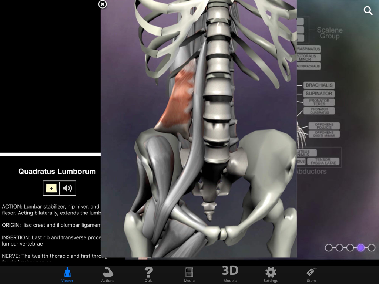Play pronunciation via the speaker icon

(x=68, y=188)
